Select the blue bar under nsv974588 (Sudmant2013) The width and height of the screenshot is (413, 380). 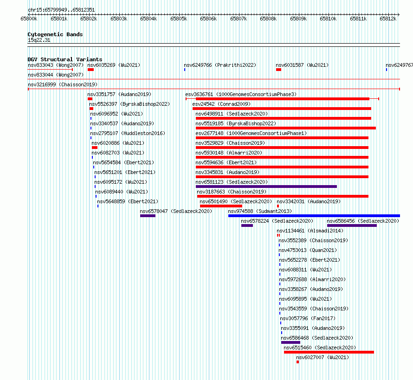click(x=314, y=216)
